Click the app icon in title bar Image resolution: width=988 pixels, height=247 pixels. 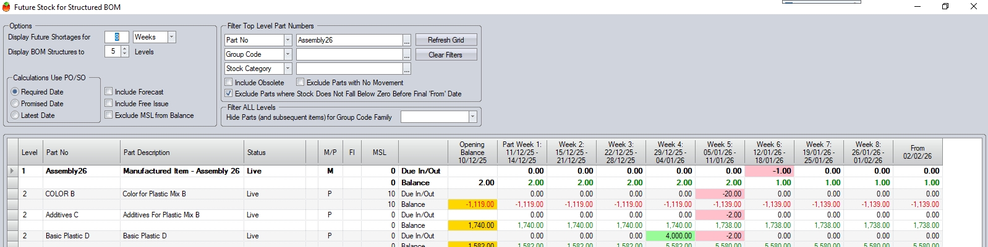point(6,7)
